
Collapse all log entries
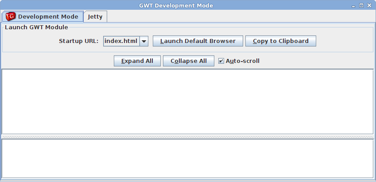click(x=189, y=61)
